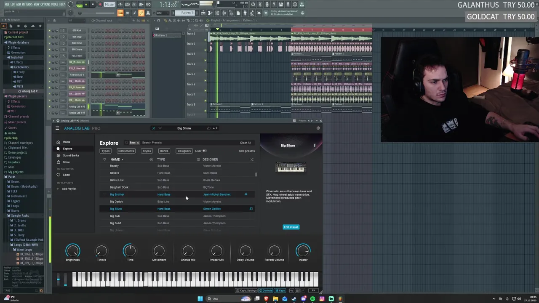Click the Reverb Volume knob
Image resolution: width=539 pixels, height=303 pixels.
(x=274, y=251)
